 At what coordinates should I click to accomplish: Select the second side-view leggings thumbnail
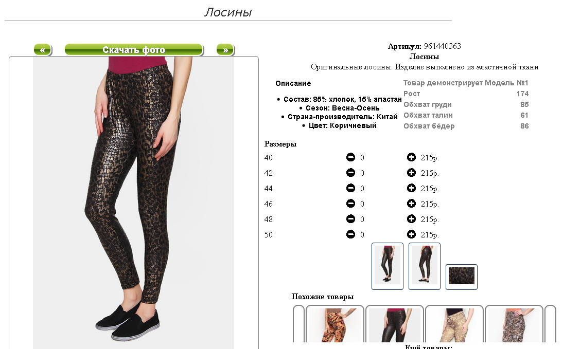click(424, 266)
